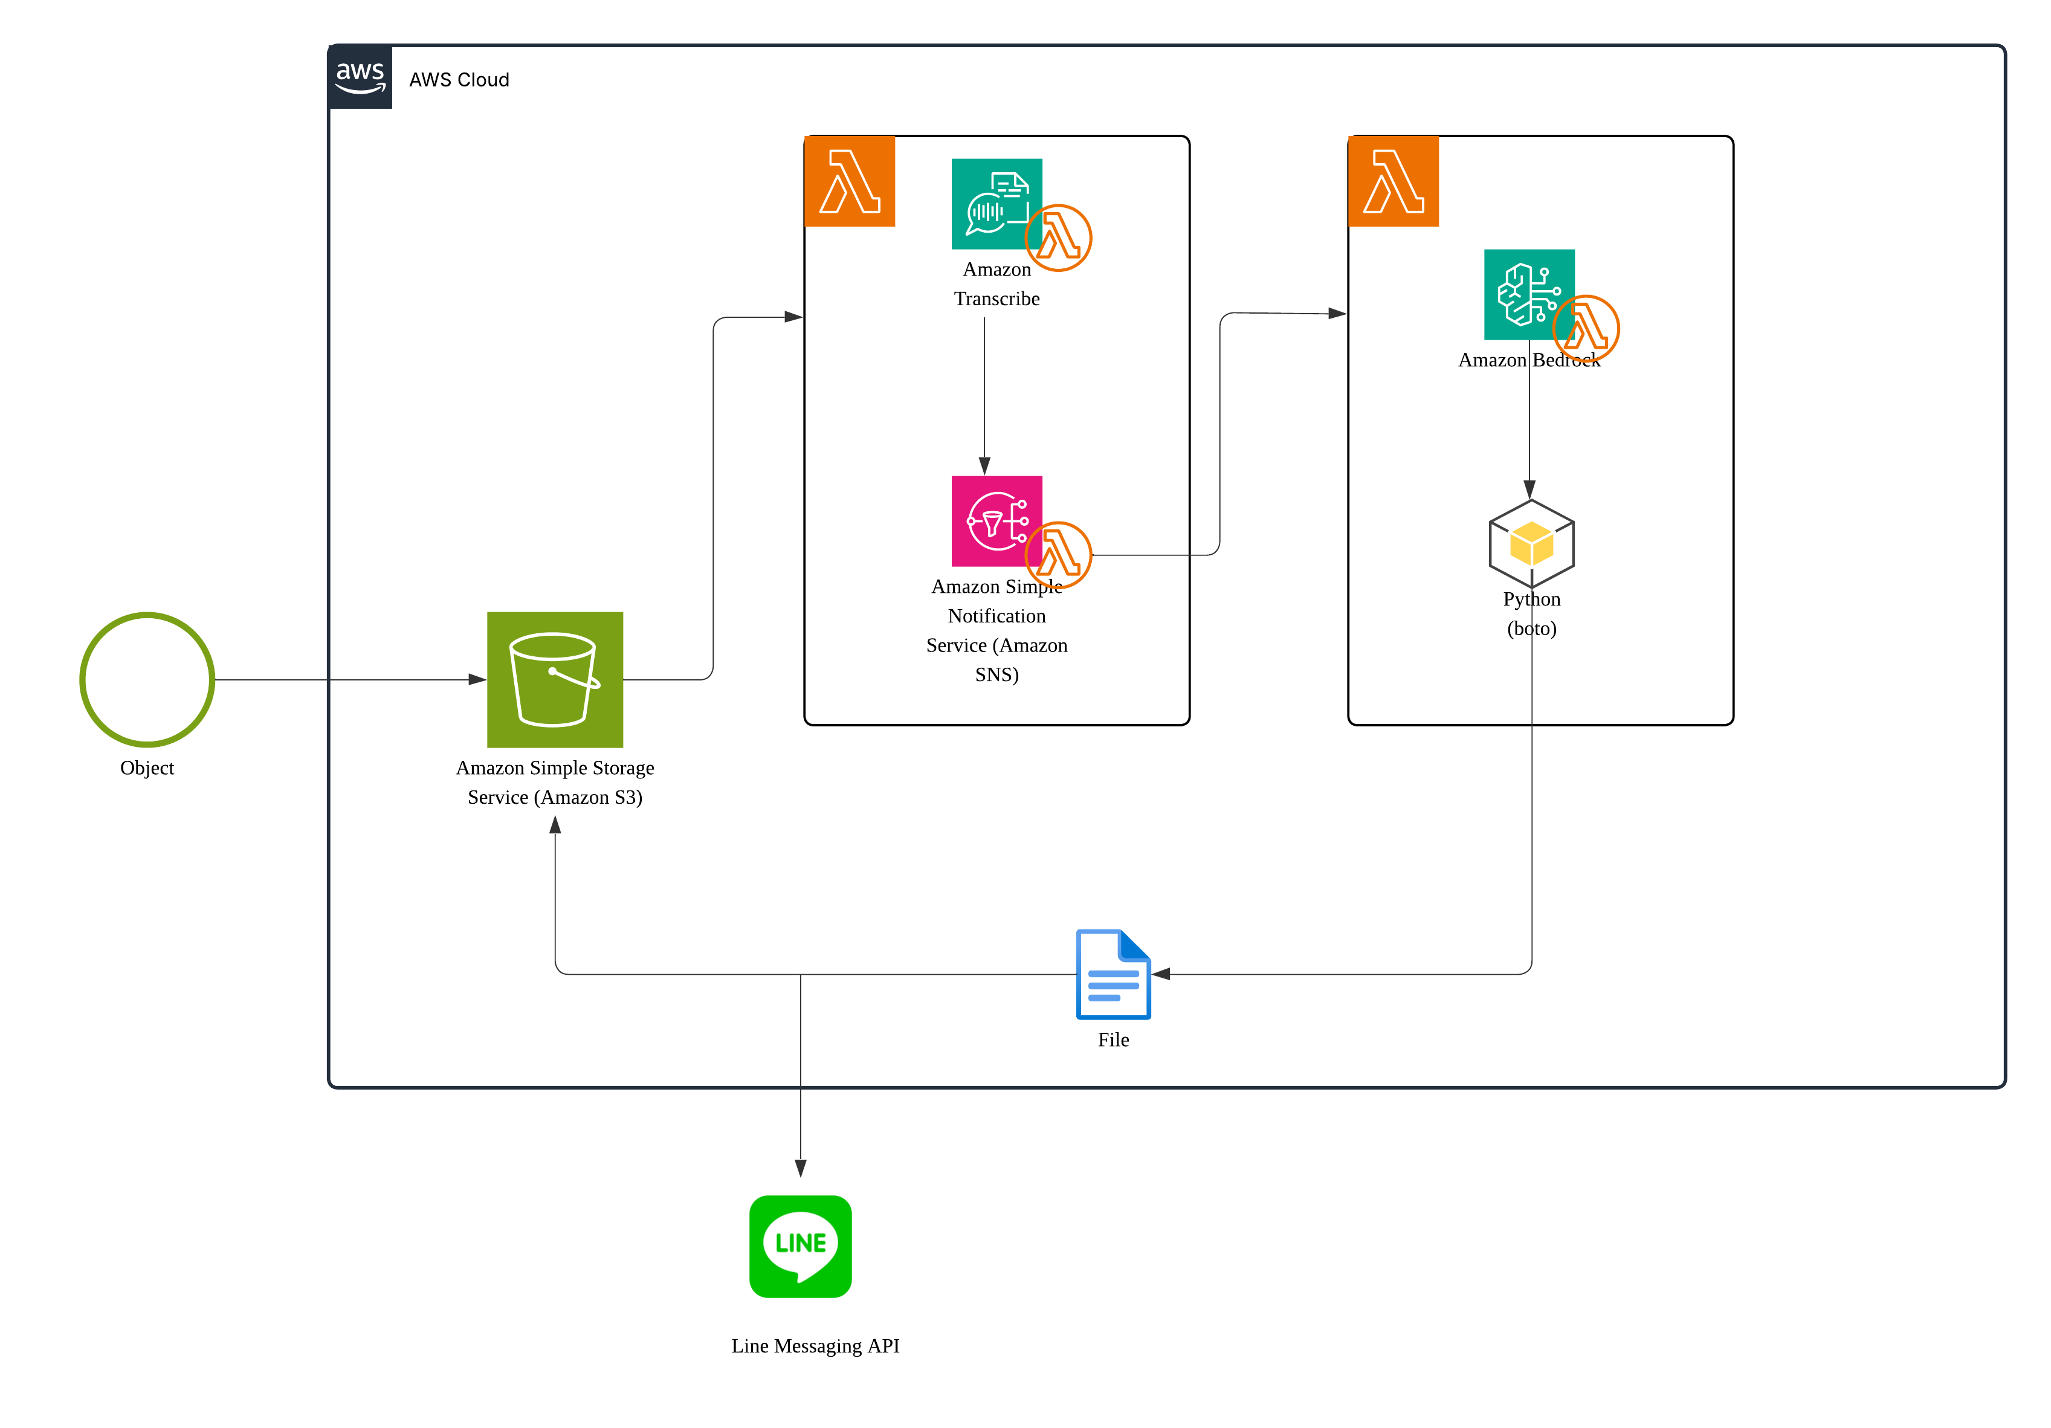Viewport: 2051px width, 1428px height.
Task: Select the green Object circle
Action: tap(147, 680)
